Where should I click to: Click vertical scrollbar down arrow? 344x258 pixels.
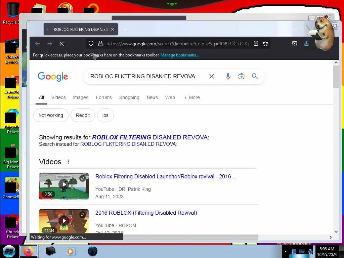tap(336, 232)
